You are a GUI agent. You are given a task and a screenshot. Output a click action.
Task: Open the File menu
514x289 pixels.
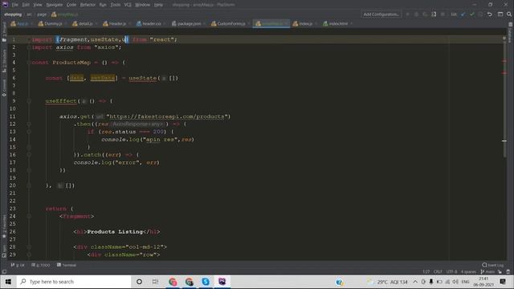coord(14,5)
